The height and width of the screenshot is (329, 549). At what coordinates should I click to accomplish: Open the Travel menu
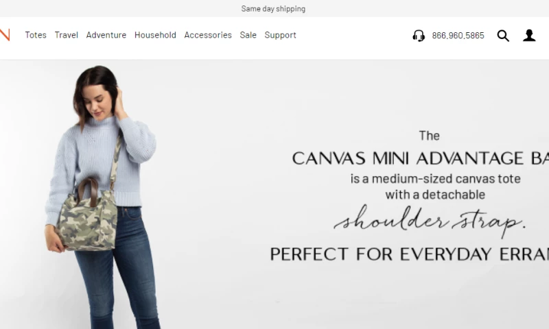pos(66,35)
